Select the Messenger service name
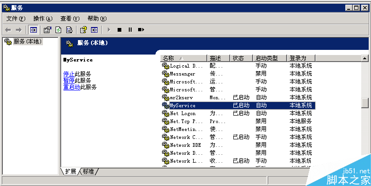This screenshot has height=186, width=371. click(182, 74)
